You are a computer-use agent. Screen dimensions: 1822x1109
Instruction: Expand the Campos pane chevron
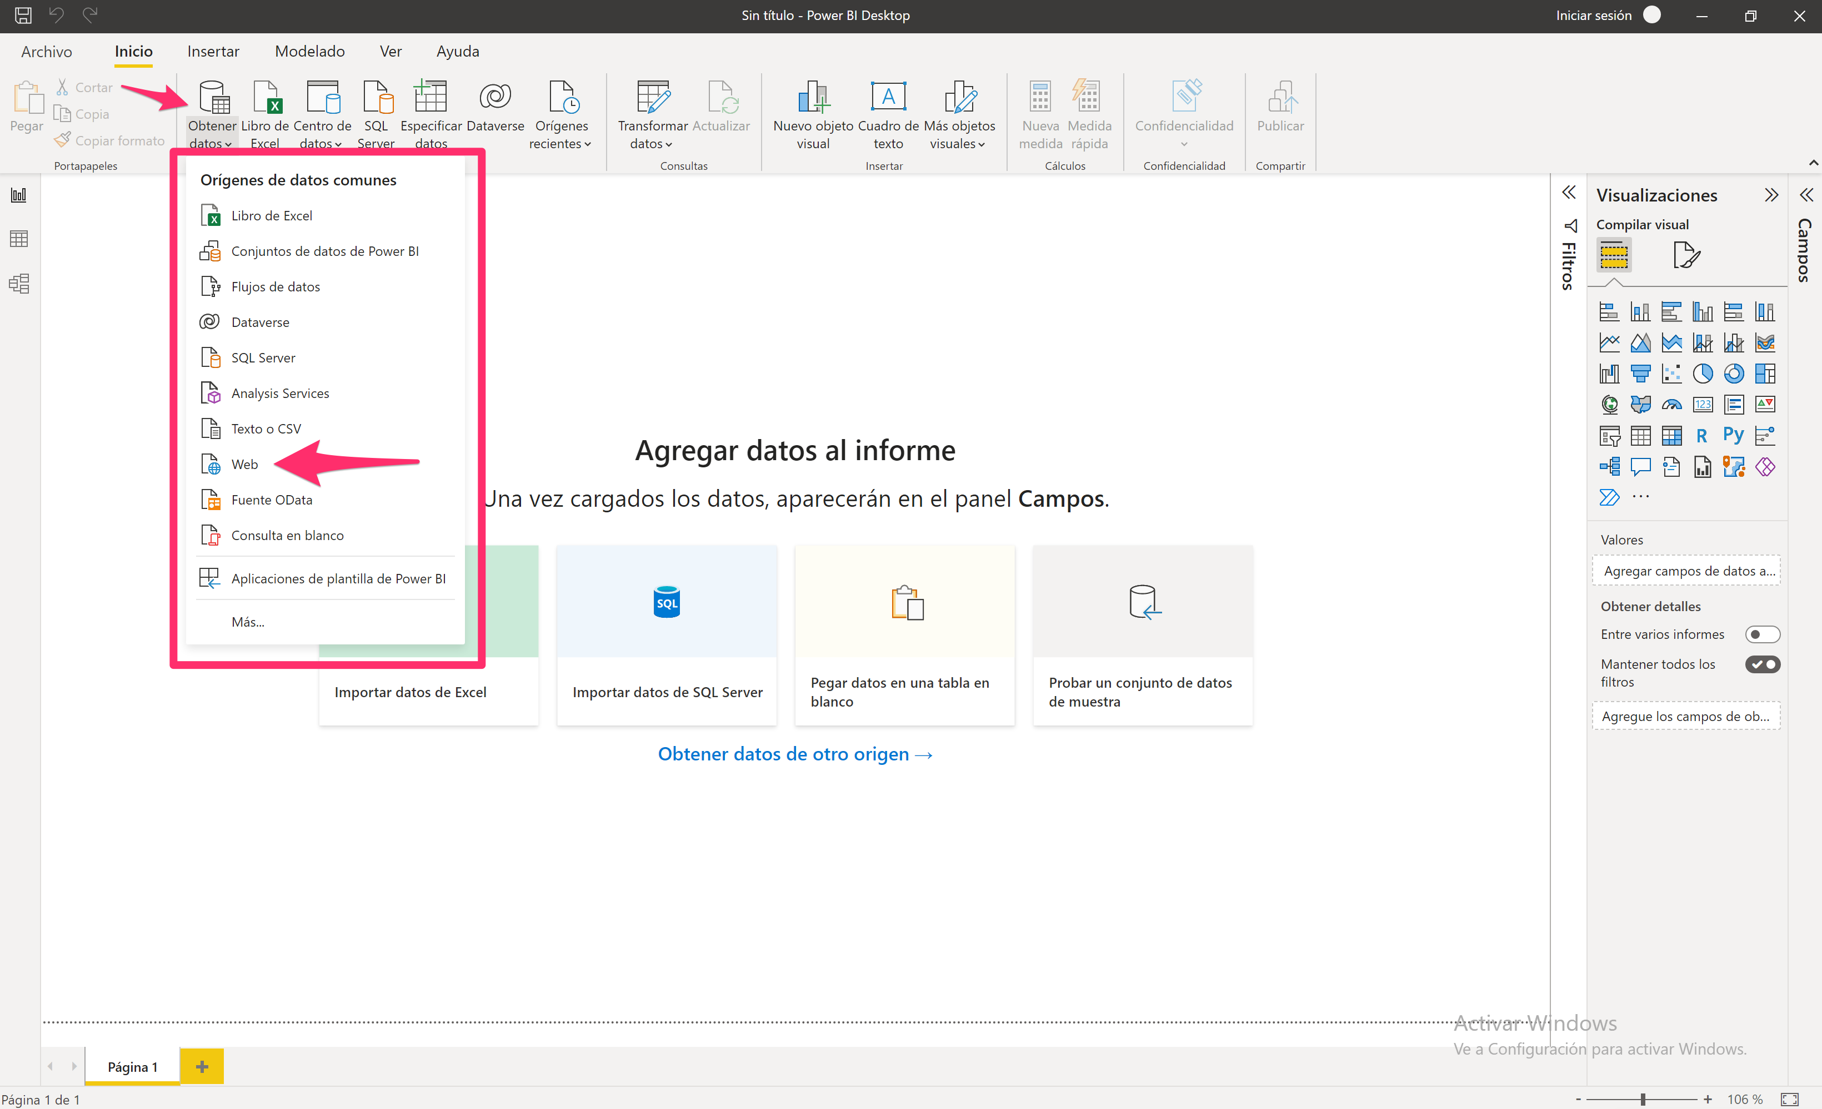pos(1806,195)
